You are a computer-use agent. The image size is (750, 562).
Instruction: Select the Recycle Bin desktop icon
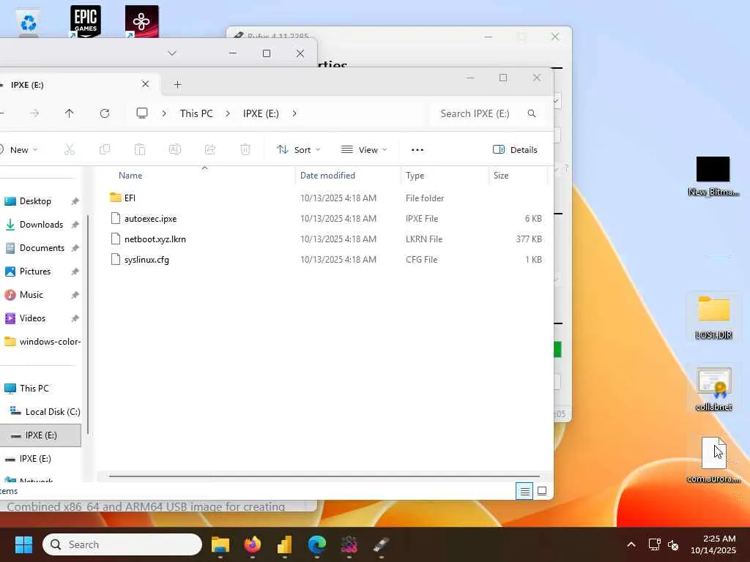click(x=29, y=23)
